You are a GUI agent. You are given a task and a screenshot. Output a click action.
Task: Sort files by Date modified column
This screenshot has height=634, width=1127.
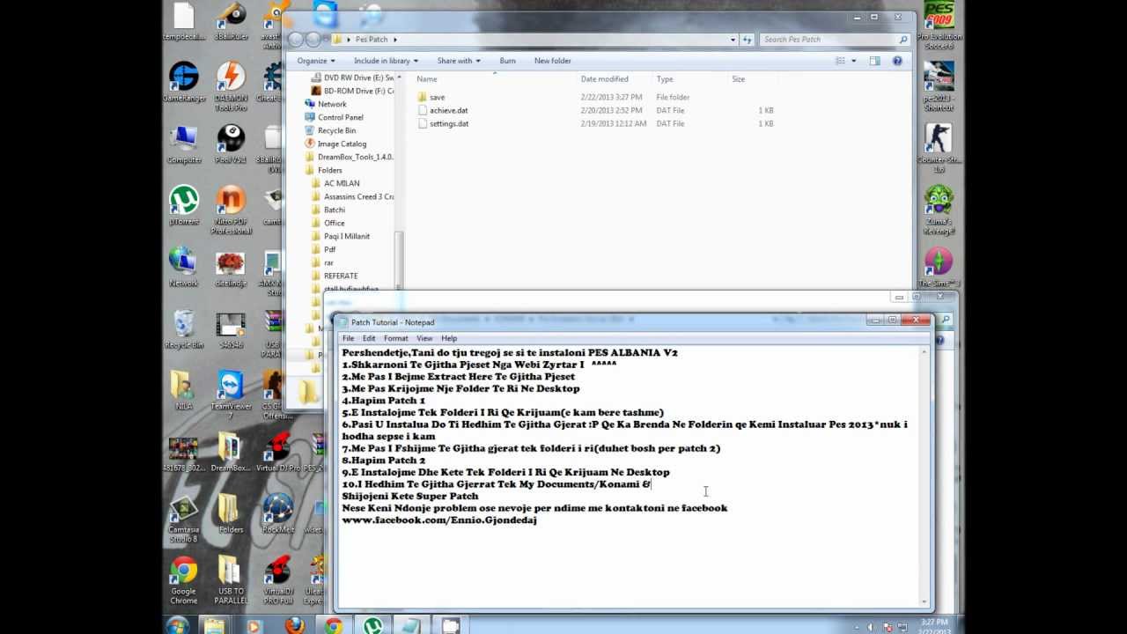615,79
